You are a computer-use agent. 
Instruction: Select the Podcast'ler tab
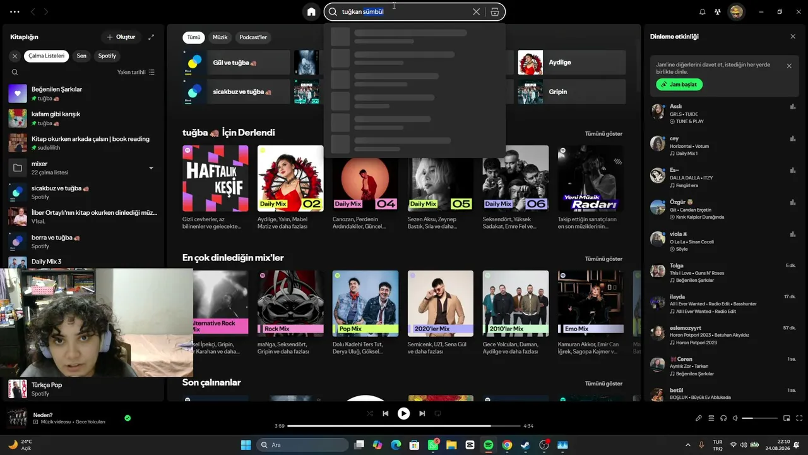(x=253, y=37)
